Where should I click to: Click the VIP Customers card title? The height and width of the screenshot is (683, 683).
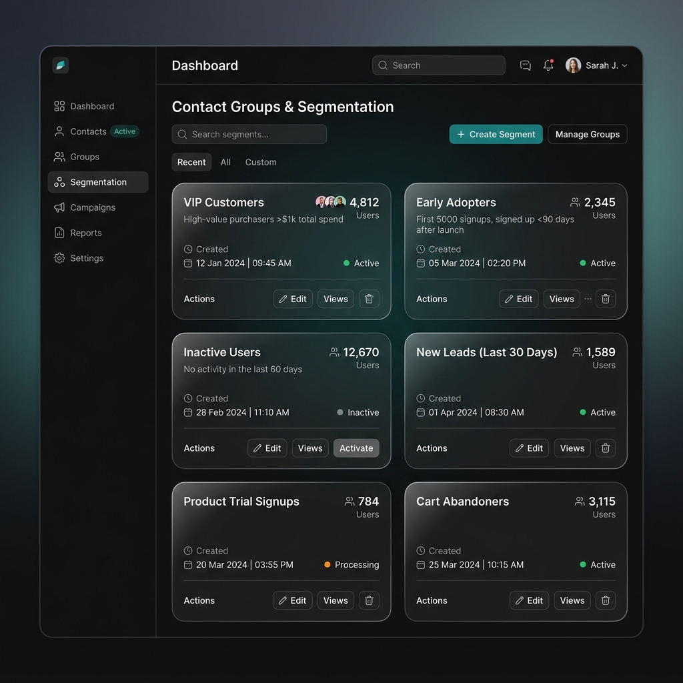click(x=224, y=202)
